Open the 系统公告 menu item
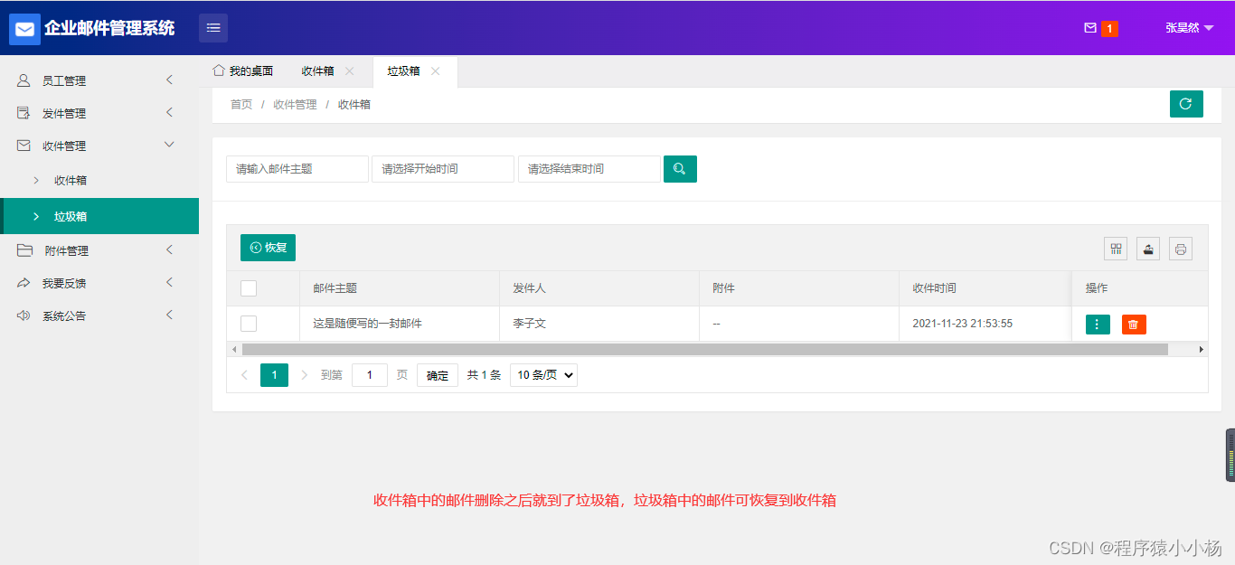Screen dimensions: 1235x565 99,315
